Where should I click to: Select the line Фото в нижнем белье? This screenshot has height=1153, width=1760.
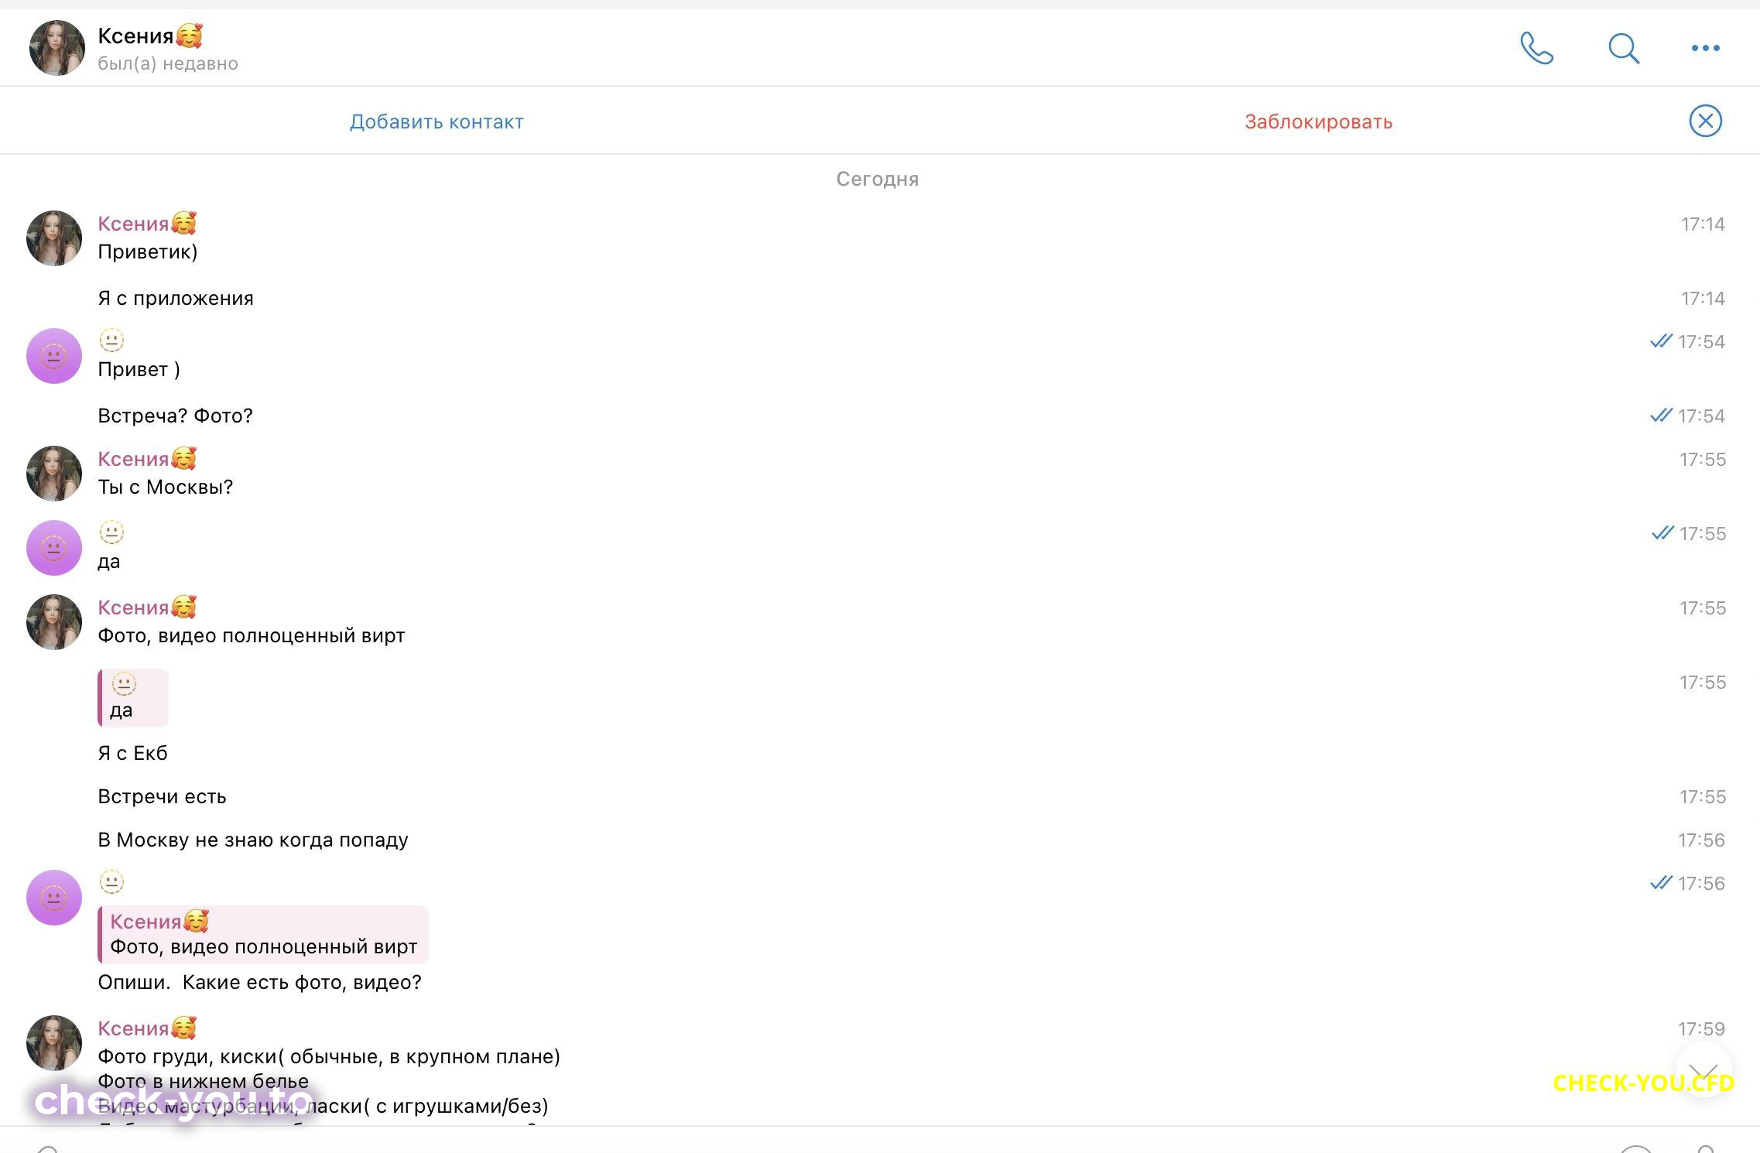pyautogui.click(x=204, y=1082)
